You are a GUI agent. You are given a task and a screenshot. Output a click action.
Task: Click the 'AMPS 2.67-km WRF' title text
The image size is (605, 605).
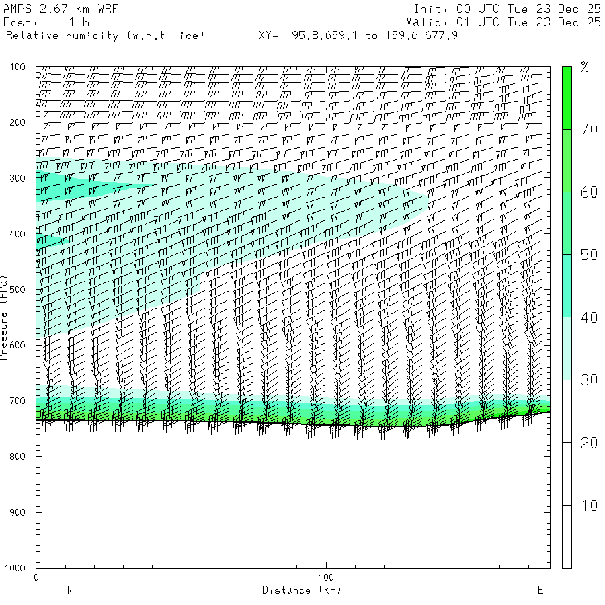51,9
